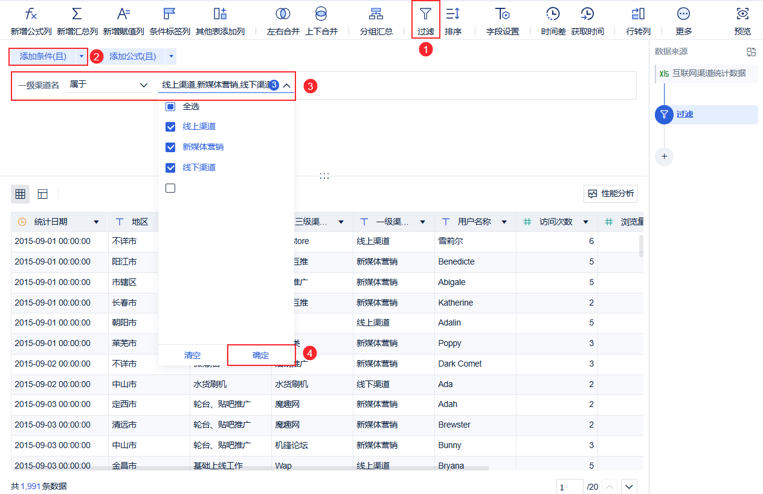Click the page number input field
This screenshot has height=494, width=763.
coord(569,487)
